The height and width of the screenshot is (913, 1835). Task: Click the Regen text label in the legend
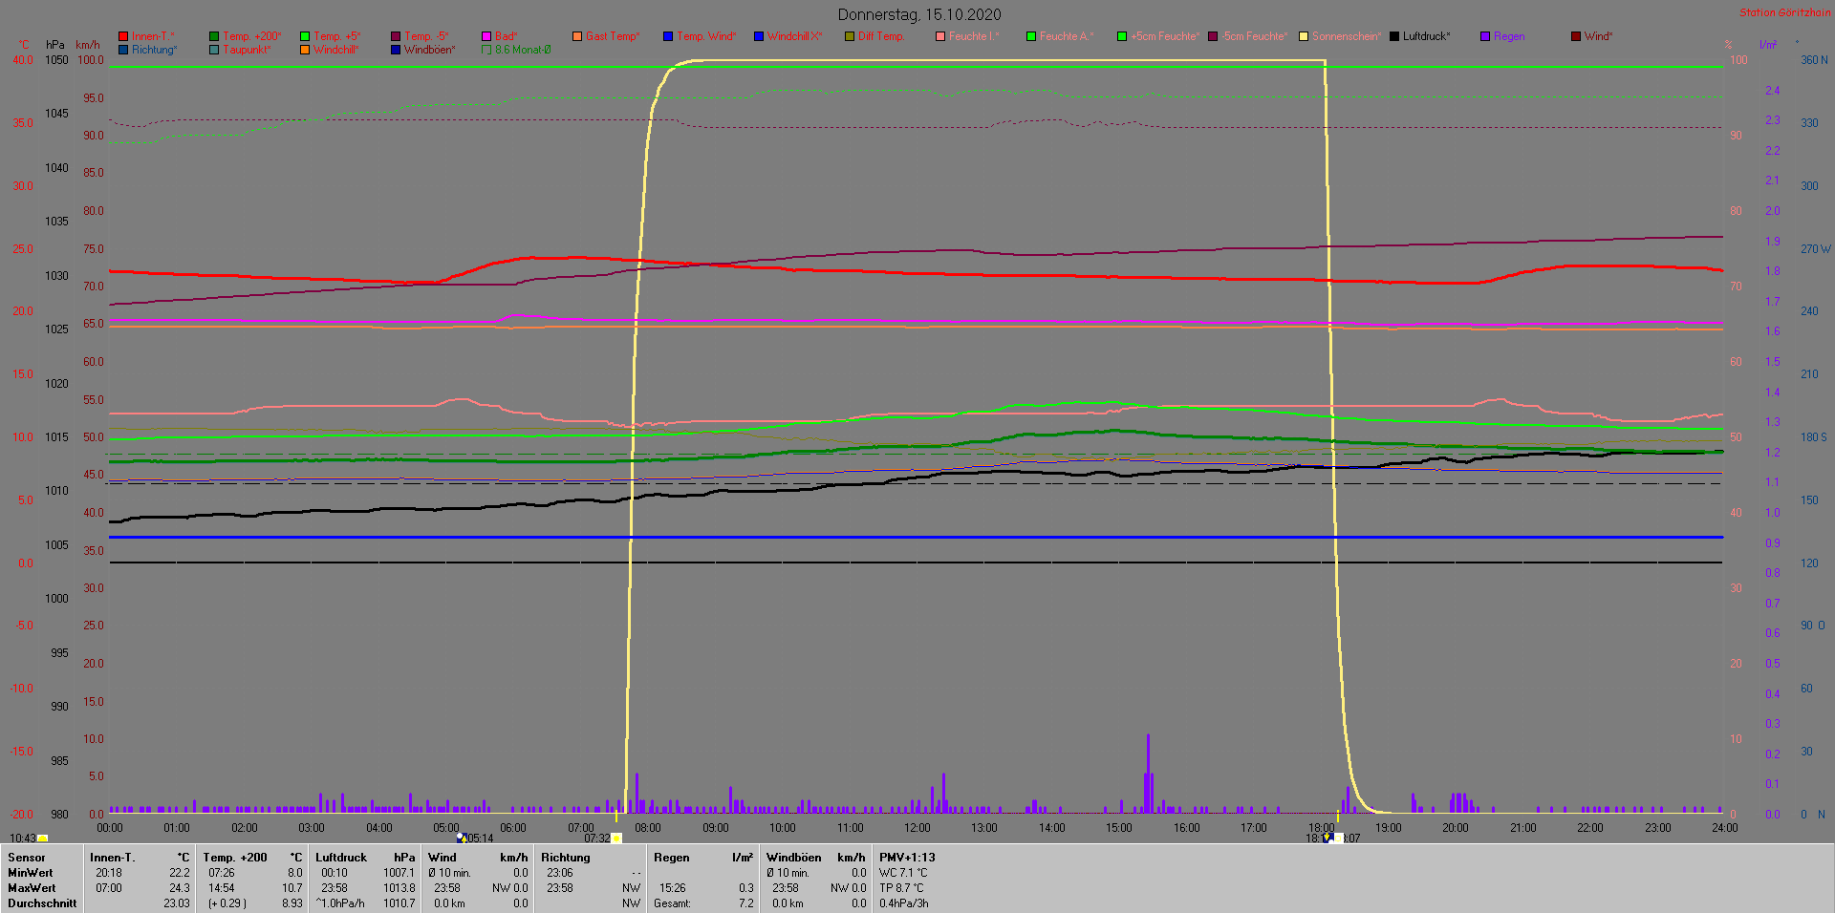point(1509,36)
